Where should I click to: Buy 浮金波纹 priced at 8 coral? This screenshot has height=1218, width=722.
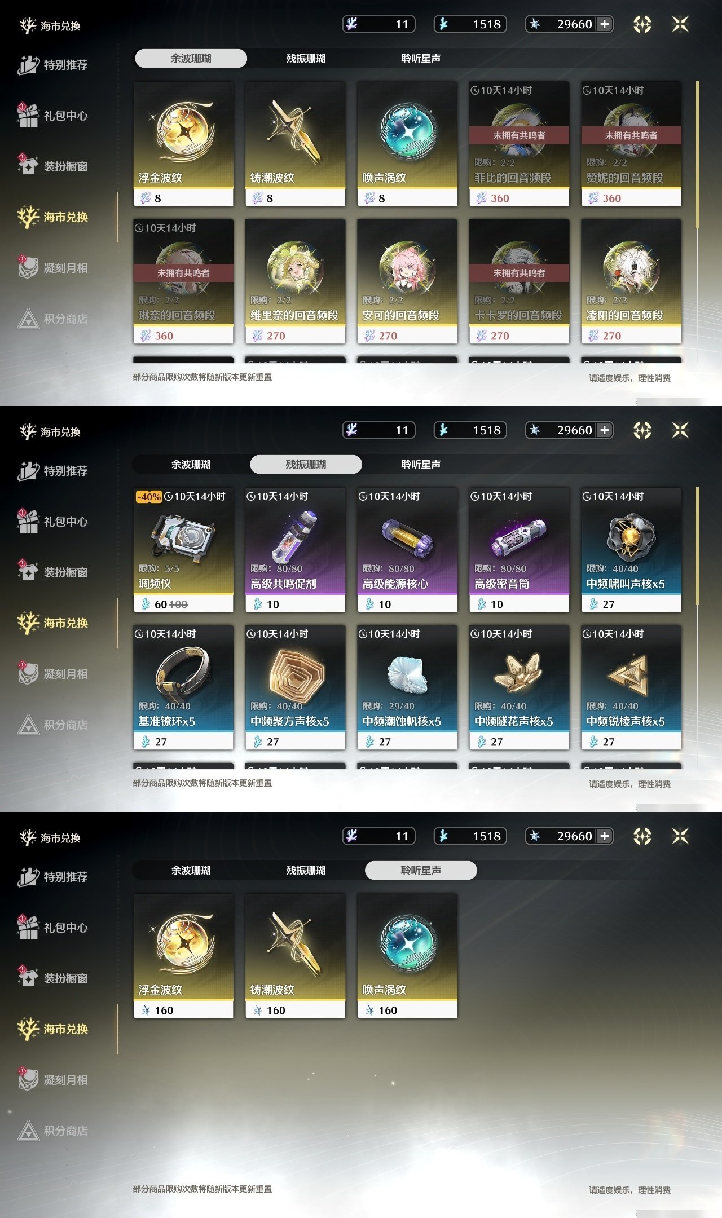(183, 144)
